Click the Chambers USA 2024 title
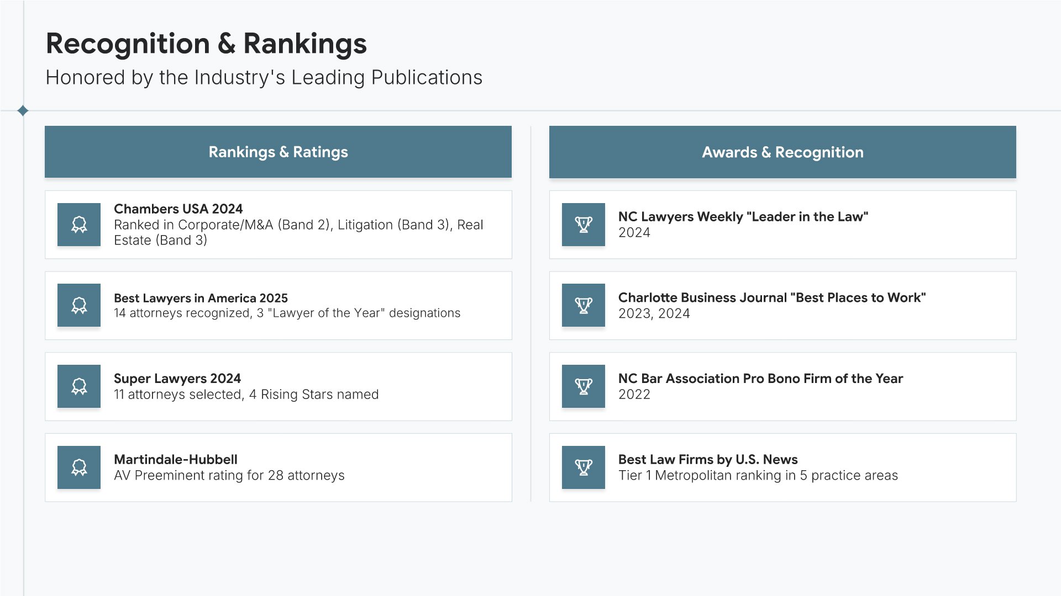Viewport: 1061px width, 596px height. click(178, 209)
